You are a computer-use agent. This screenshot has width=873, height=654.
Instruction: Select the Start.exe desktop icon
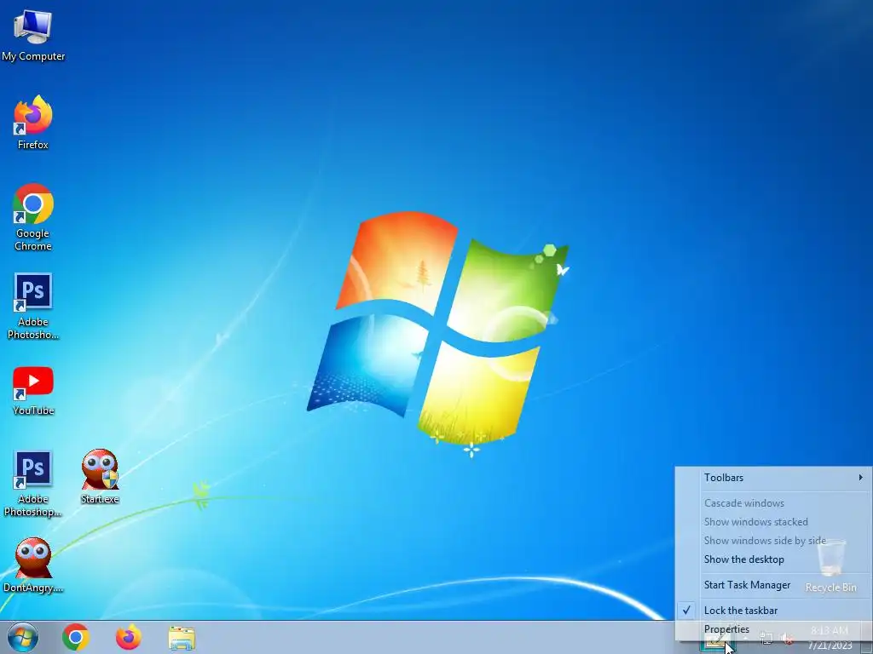coord(100,477)
